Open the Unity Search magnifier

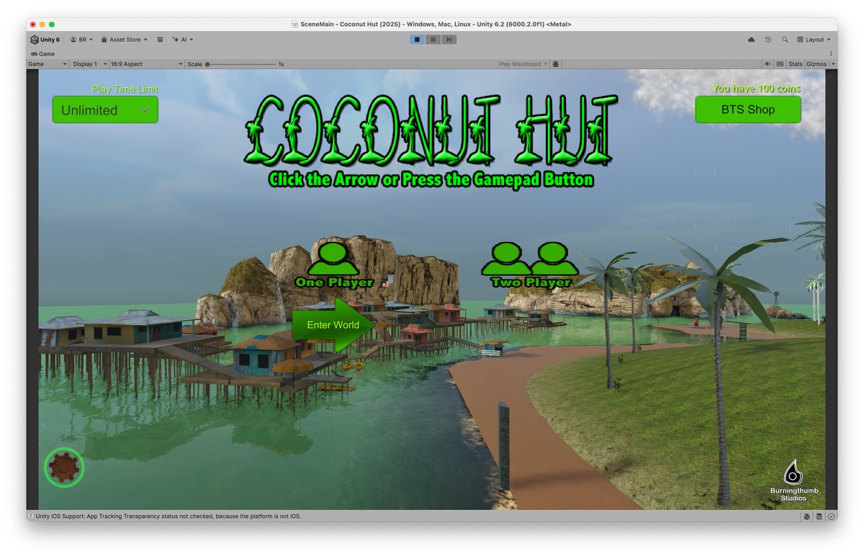point(785,40)
